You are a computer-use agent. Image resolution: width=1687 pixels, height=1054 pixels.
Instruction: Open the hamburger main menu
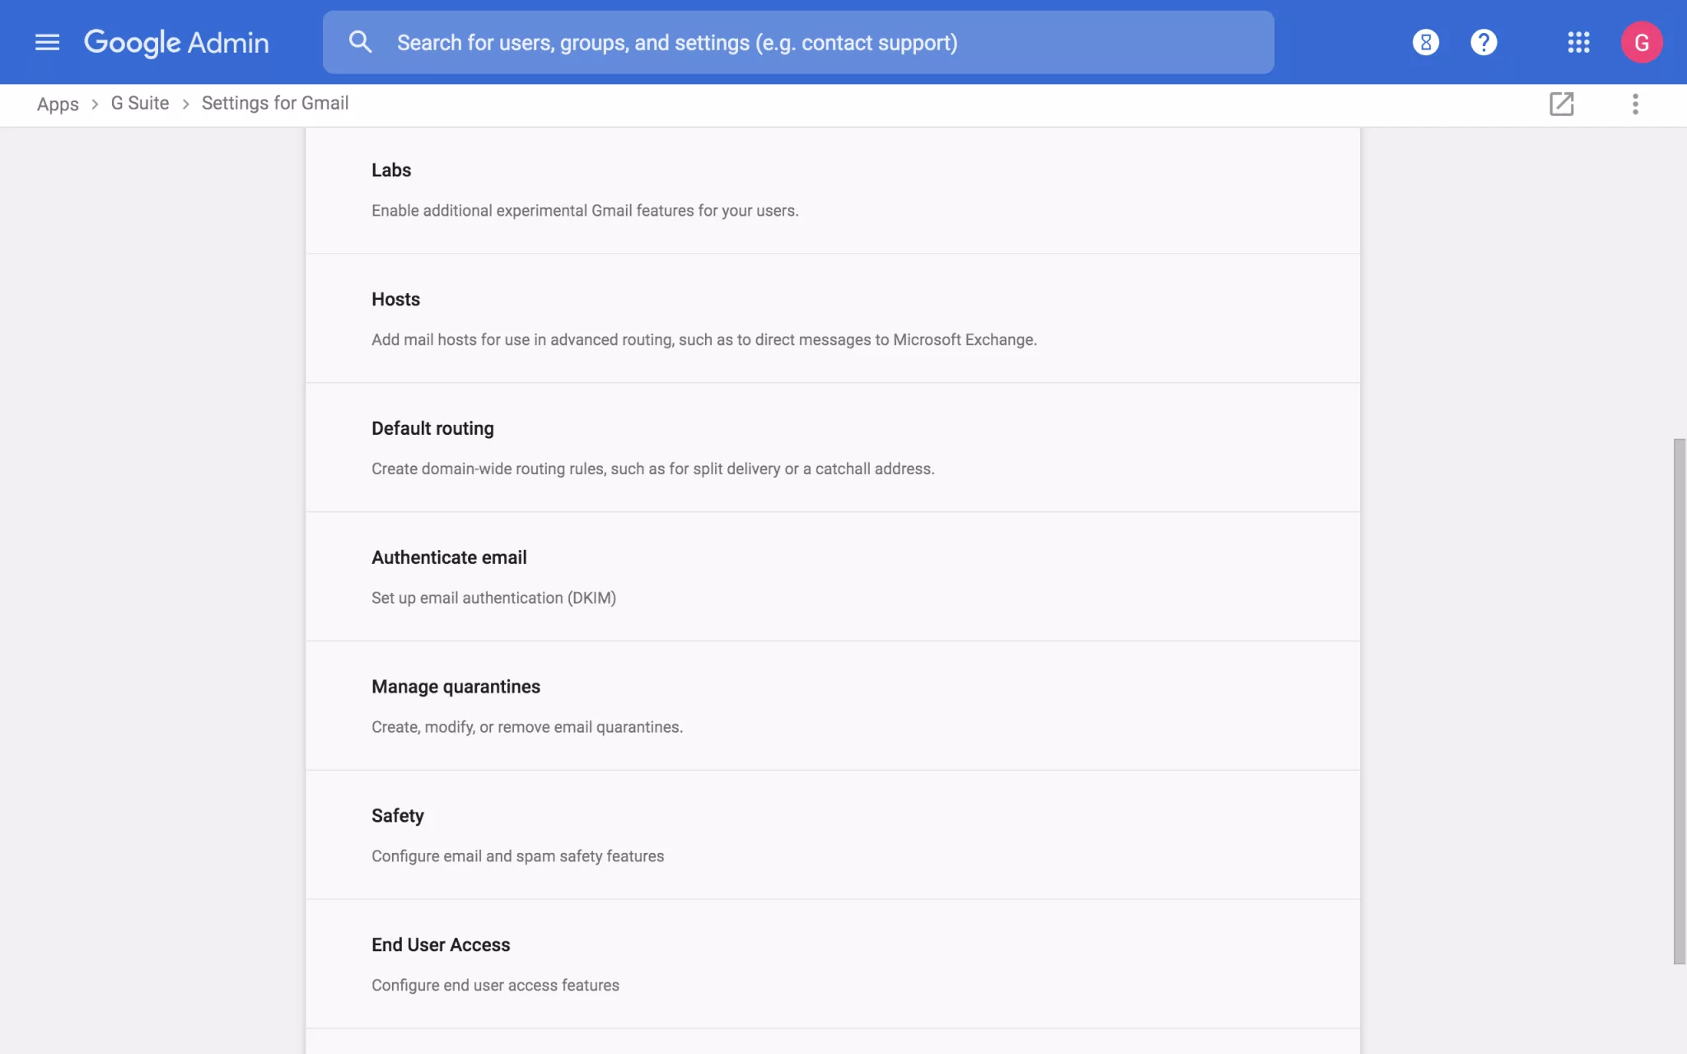[x=47, y=42]
